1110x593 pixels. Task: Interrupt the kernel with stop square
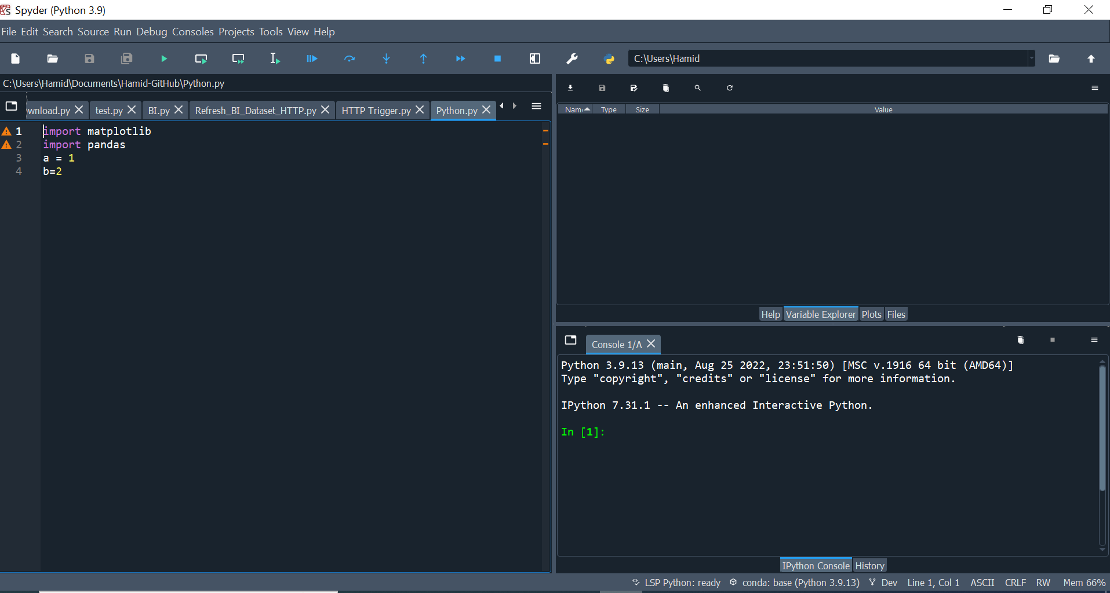coord(1053,340)
